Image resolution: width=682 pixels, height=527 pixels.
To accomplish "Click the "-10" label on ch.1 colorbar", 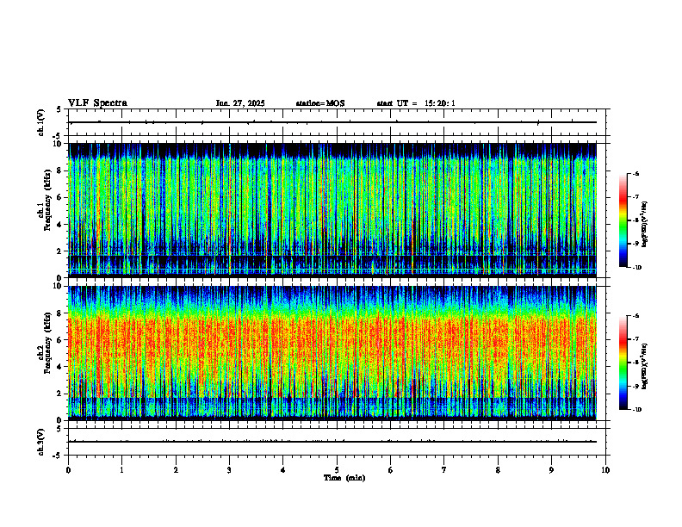I will click(637, 268).
